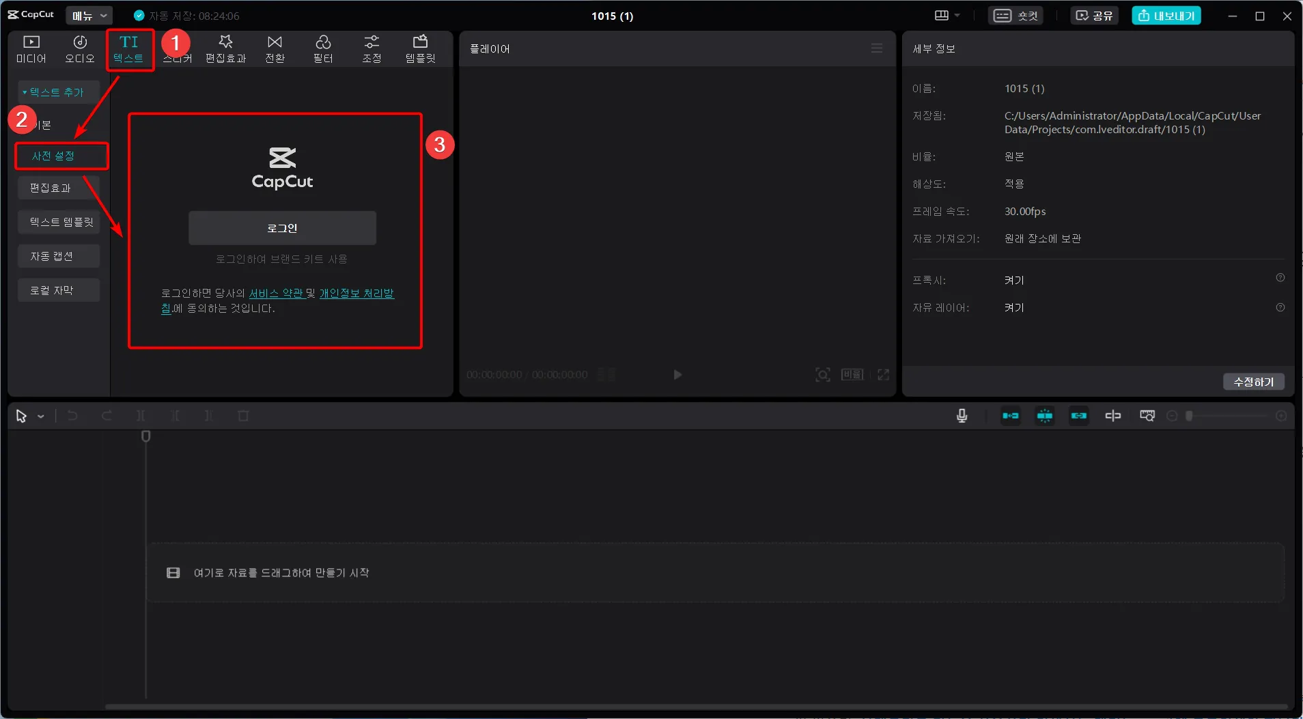1303x719 pixels.
Task: Click the 수정하기 button
Action: tap(1254, 382)
